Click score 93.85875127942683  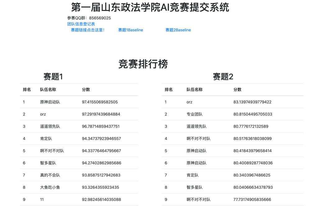tap(101, 175)
